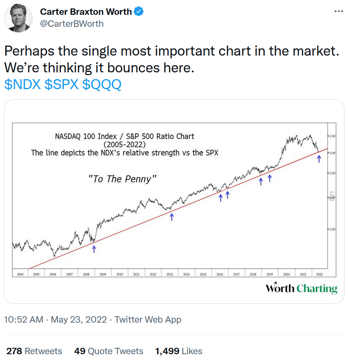348x361 pixels.
Task: Click the blue arrow above 2013 on chart
Action: coord(172,217)
